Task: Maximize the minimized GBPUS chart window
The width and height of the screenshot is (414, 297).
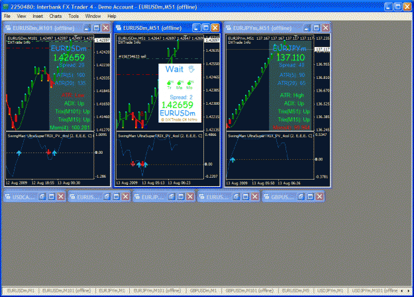Action: pos(310,197)
